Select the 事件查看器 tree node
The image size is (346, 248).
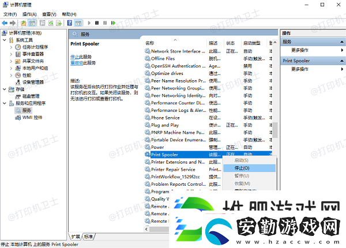33,54
